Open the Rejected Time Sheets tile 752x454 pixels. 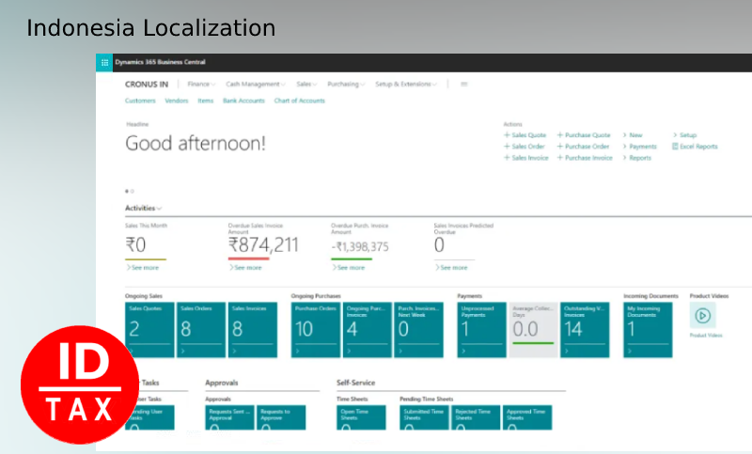click(x=476, y=417)
